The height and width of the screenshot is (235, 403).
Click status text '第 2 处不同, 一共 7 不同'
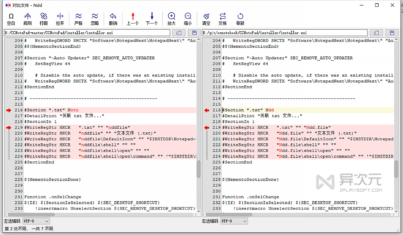[29, 229]
